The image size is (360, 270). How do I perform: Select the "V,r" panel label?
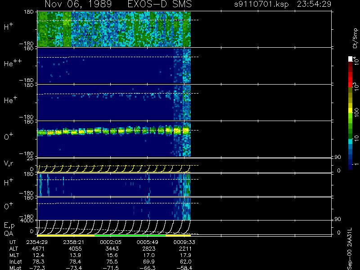coord(9,163)
